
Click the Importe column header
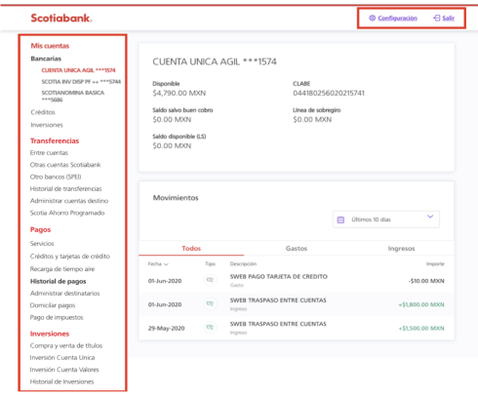[x=435, y=264]
